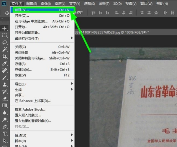Click the align bottom edges icon
The width and height of the screenshot is (177, 147).
(x=107, y=13)
